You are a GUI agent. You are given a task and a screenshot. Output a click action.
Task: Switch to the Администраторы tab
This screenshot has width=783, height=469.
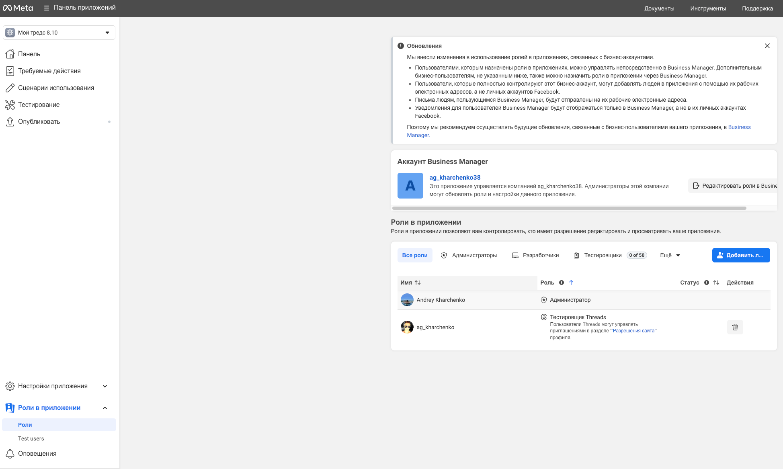pyautogui.click(x=469, y=255)
